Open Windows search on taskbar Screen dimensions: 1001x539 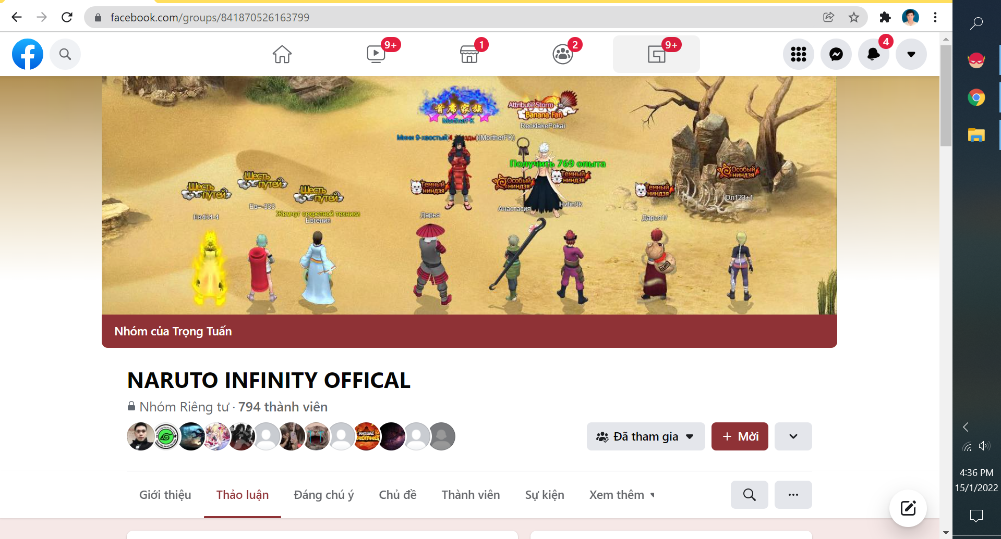[x=976, y=23]
